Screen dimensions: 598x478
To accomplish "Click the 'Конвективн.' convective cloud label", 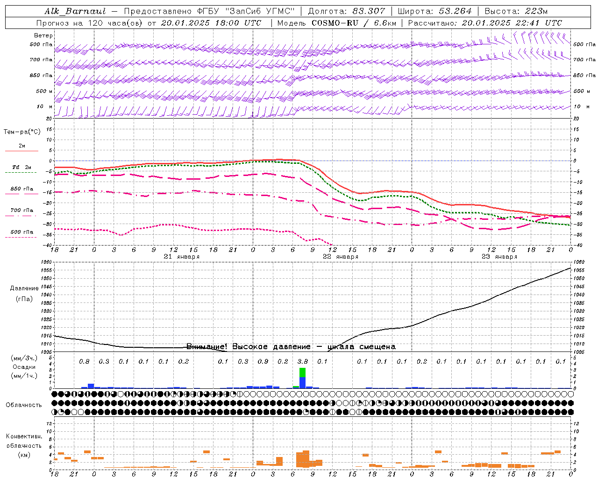I will pyautogui.click(x=24, y=436).
